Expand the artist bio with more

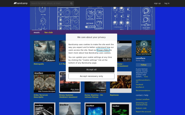(x=146, y=77)
